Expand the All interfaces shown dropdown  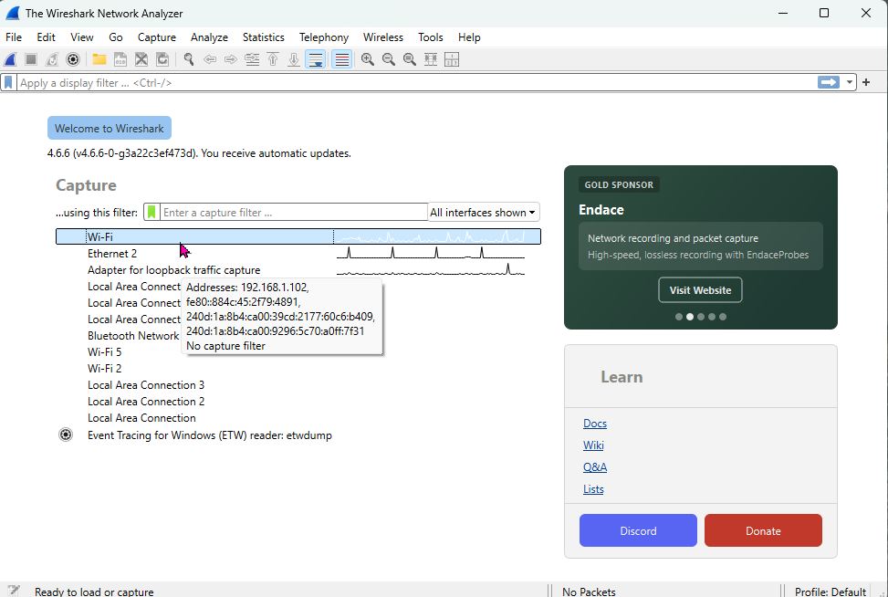[x=483, y=213]
